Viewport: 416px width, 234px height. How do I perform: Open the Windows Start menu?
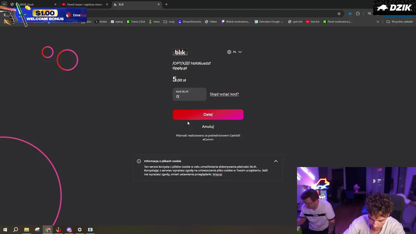pyautogui.click(x=5, y=230)
